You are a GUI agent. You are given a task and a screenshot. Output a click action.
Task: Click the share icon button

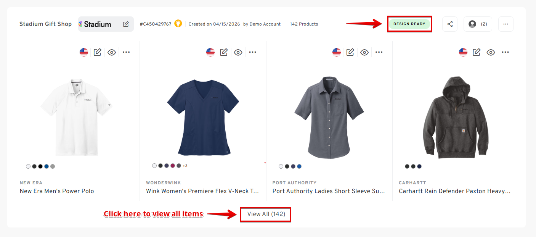pos(450,24)
